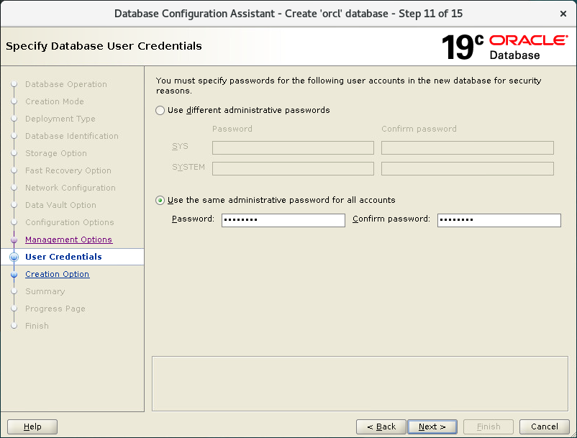Click the SYSTEM confirm password field
Image resolution: width=577 pixels, height=438 pixels.
pyautogui.click(x=468, y=168)
